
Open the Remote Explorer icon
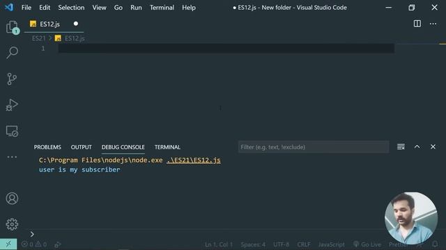(12, 131)
